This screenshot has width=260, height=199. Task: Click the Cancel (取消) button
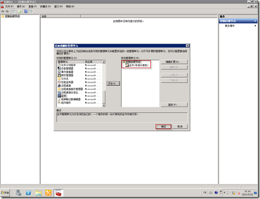180,127
